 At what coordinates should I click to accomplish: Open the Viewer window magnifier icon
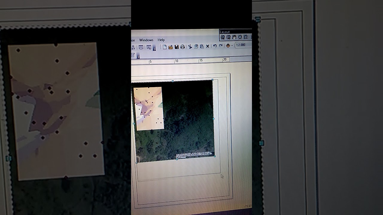pyautogui.click(x=149, y=47)
